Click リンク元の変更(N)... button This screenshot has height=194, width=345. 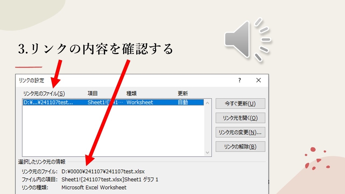coord(240,132)
